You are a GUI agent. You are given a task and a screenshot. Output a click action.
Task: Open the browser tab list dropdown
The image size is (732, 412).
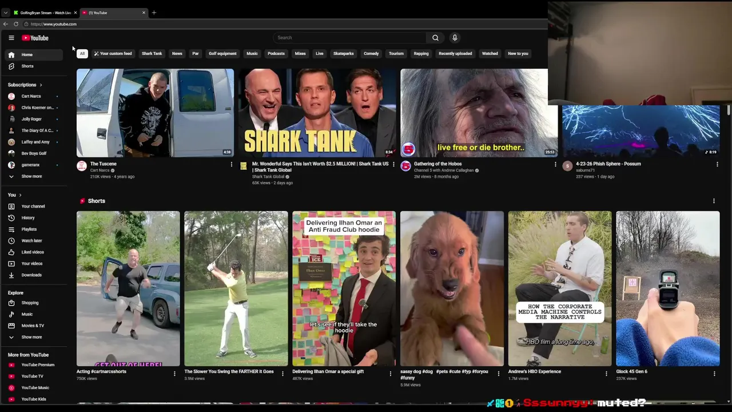point(5,13)
